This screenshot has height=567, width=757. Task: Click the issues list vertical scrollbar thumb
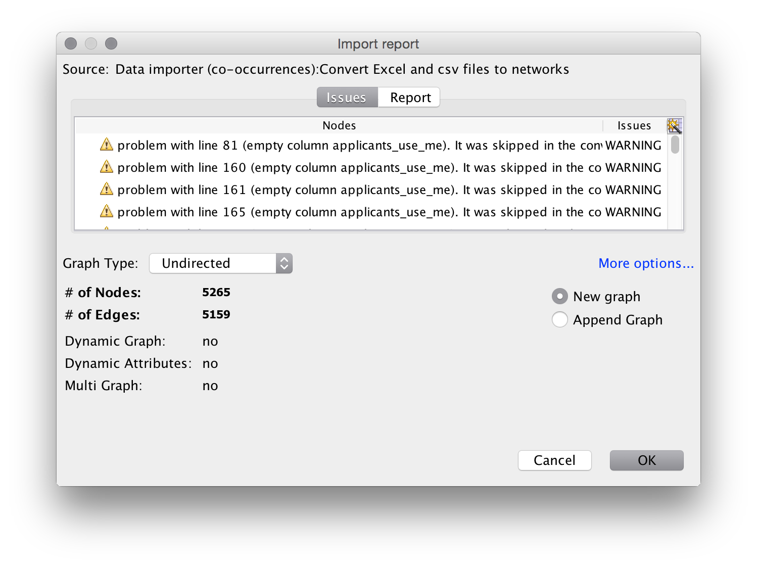coord(675,145)
